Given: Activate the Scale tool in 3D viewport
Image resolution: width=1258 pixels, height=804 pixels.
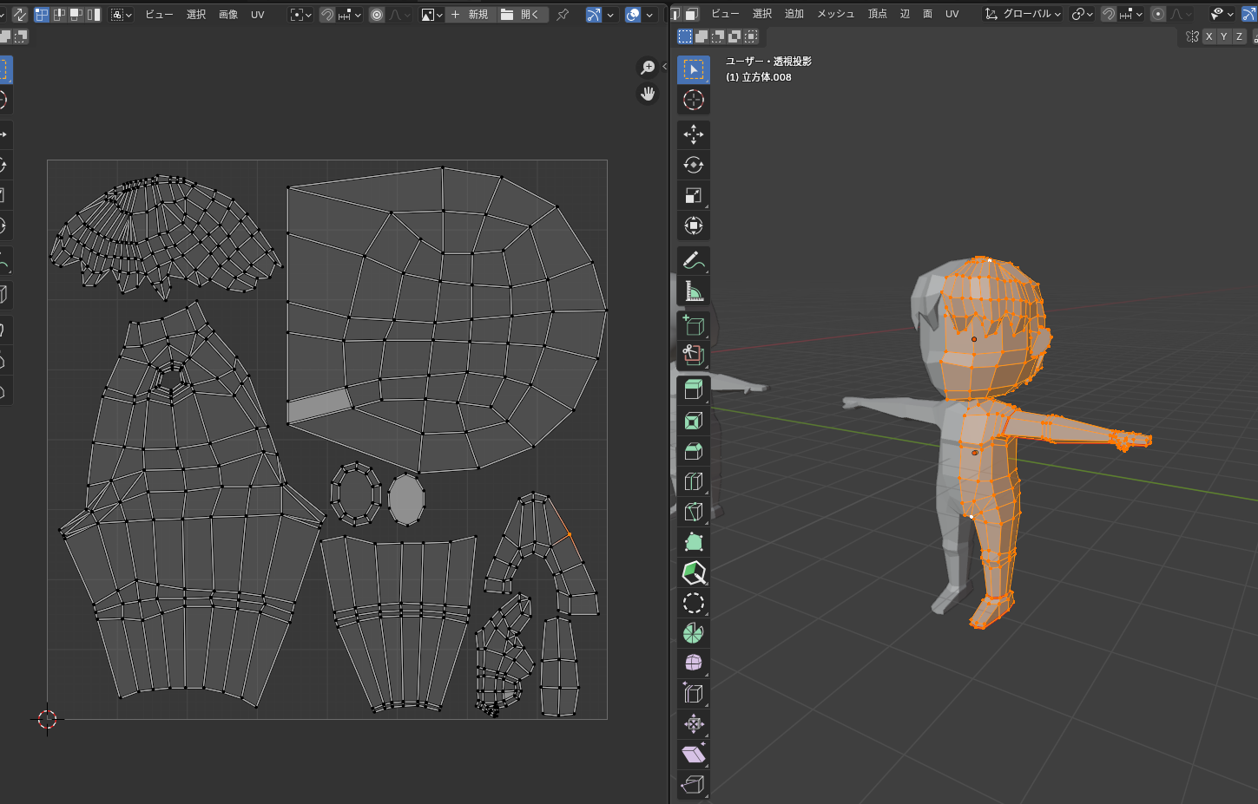Looking at the screenshot, I should [x=693, y=195].
